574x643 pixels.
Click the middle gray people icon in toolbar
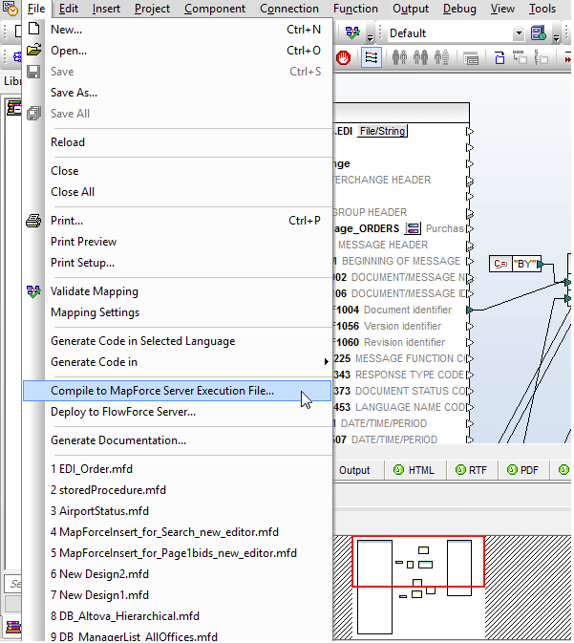pos(420,58)
